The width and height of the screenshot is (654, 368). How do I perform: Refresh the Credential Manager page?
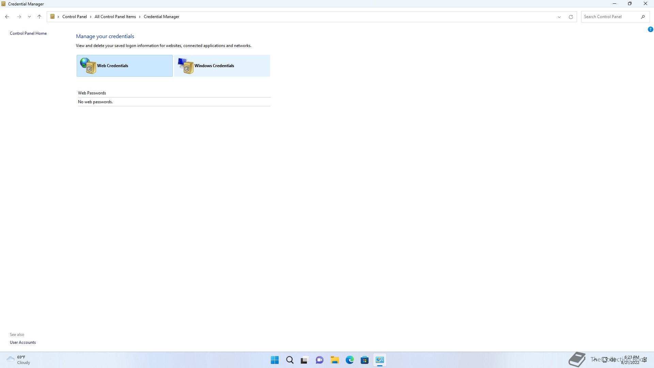(x=571, y=17)
